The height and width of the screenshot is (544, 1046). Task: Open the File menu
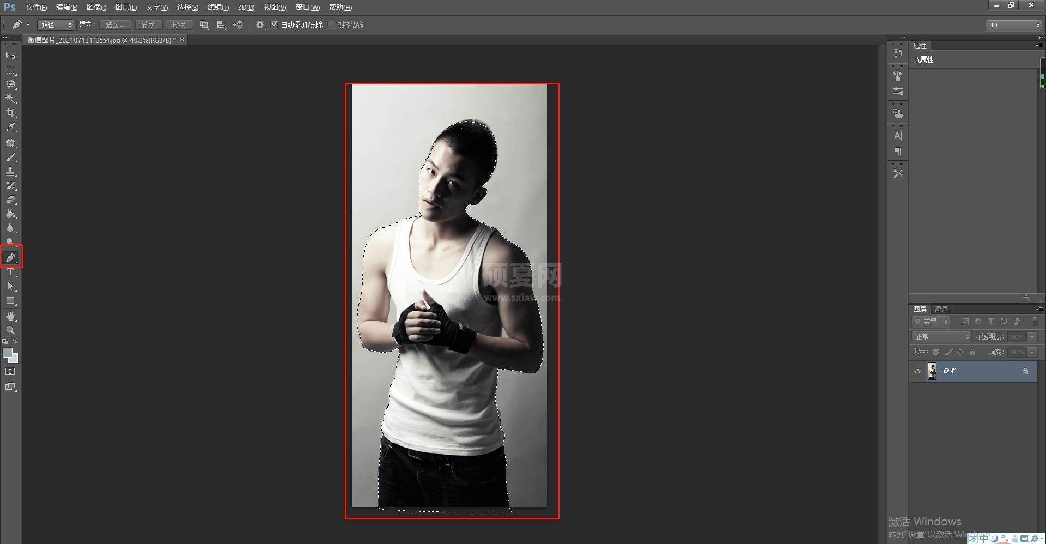point(36,7)
